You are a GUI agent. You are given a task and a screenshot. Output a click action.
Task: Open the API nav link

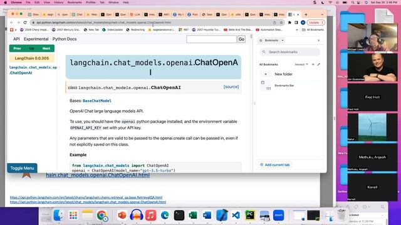point(16,39)
